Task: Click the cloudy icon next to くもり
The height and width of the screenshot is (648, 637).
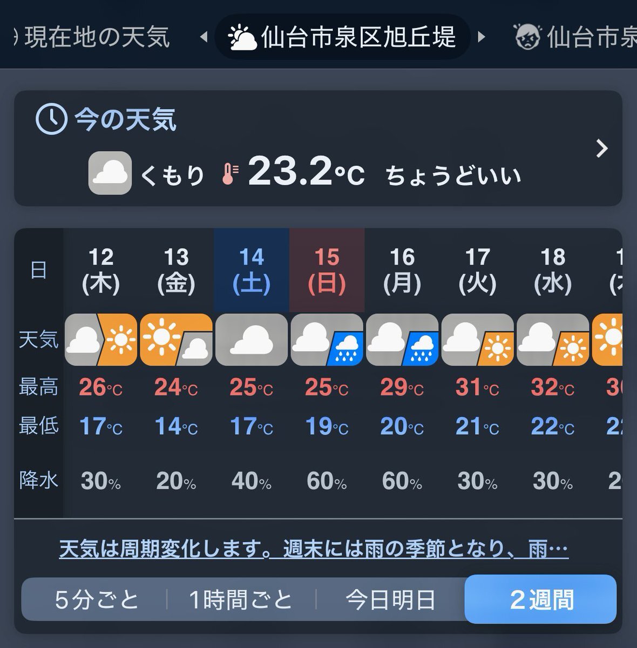Action: click(110, 173)
